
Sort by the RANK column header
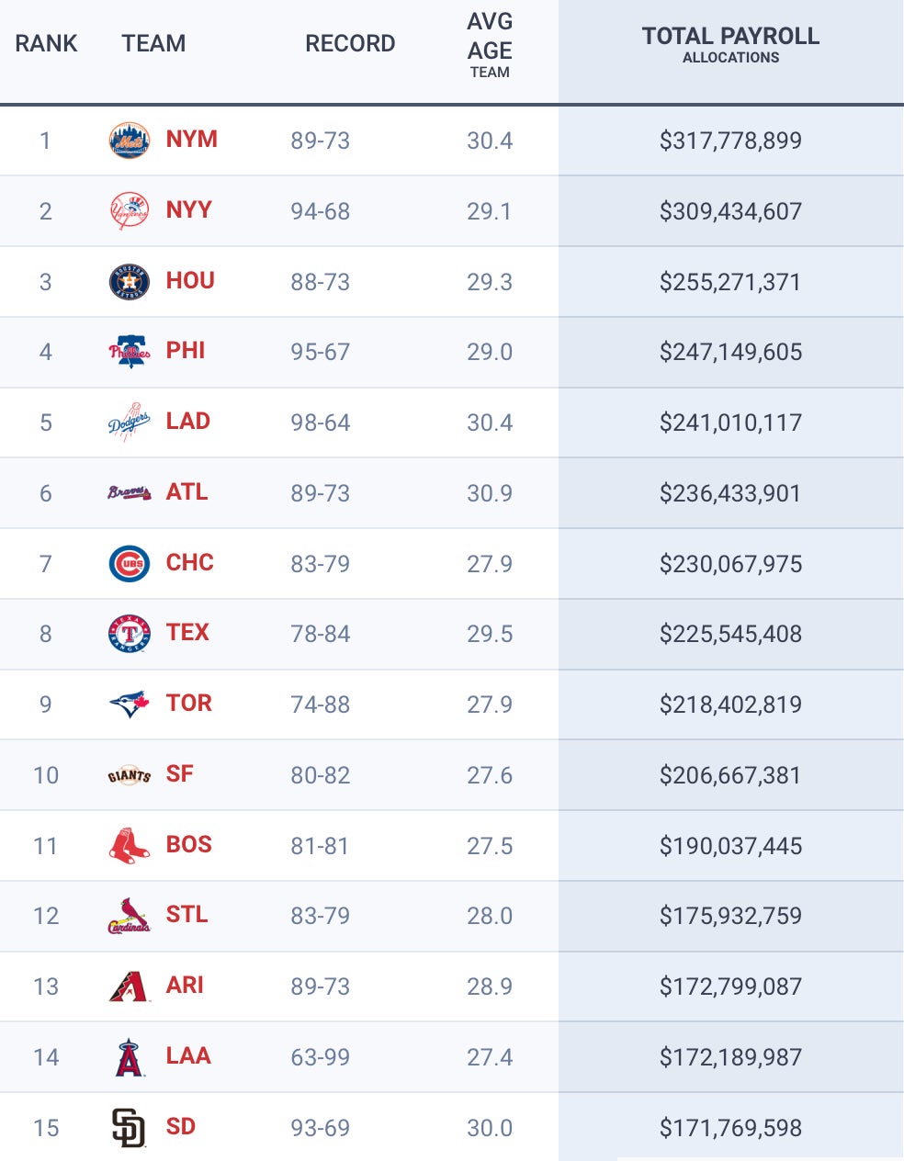coord(46,43)
